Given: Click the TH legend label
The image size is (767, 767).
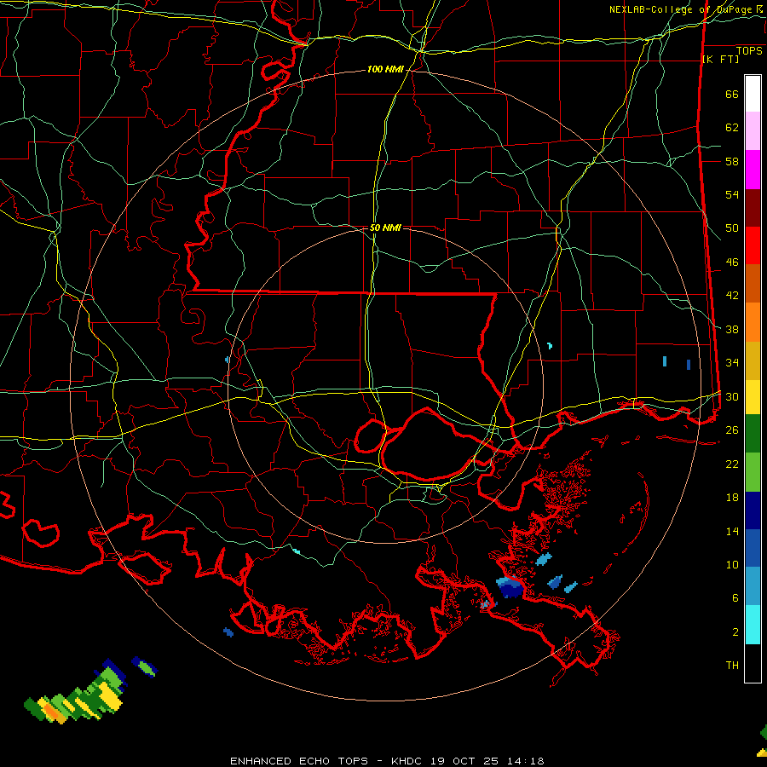Looking at the screenshot, I should (x=732, y=666).
